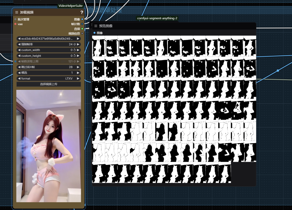Click the 加载视频 node title
292x210 pixels.
click(26, 12)
